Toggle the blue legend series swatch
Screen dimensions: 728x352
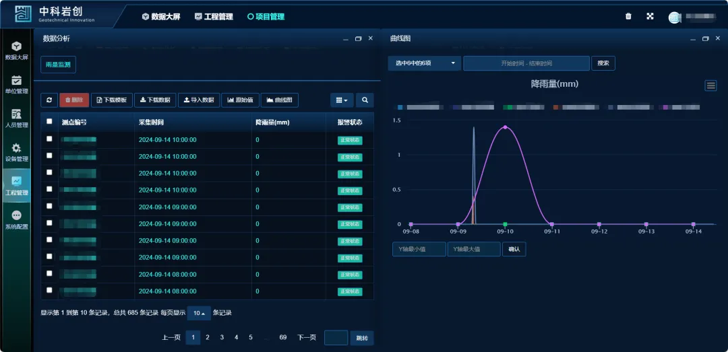click(x=400, y=107)
